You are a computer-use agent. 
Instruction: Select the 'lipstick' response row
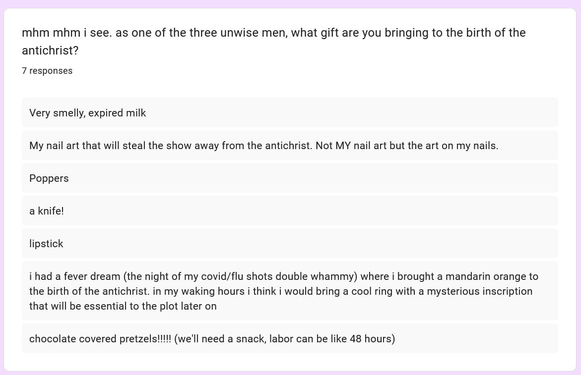[290, 243]
